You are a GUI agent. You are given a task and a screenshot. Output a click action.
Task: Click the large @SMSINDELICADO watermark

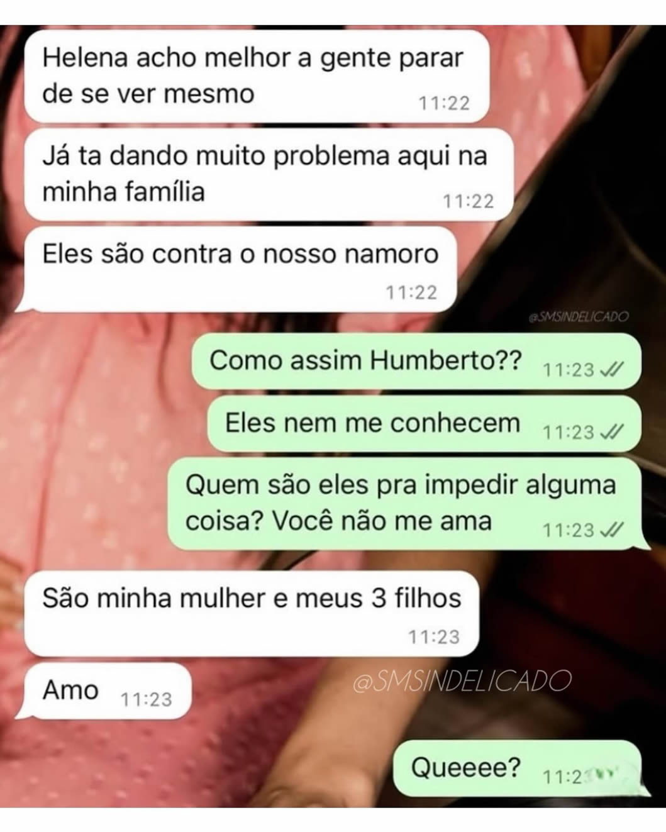coord(462,681)
